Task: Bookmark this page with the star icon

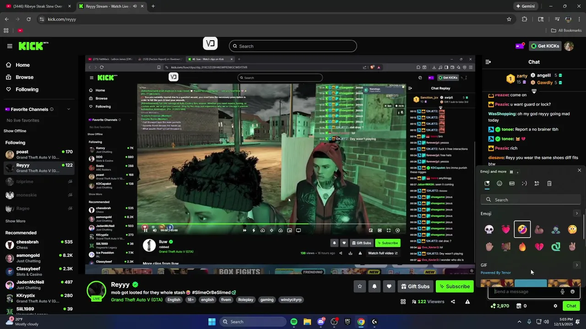Action: click(x=509, y=19)
